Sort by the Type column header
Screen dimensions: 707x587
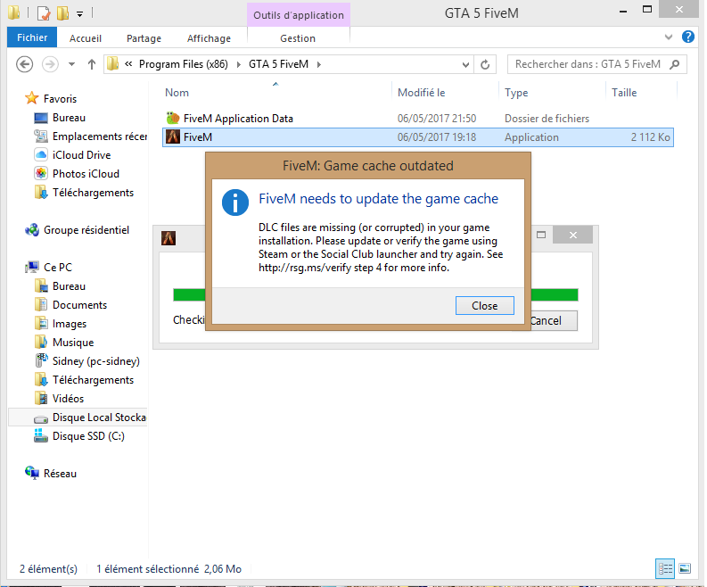(516, 93)
